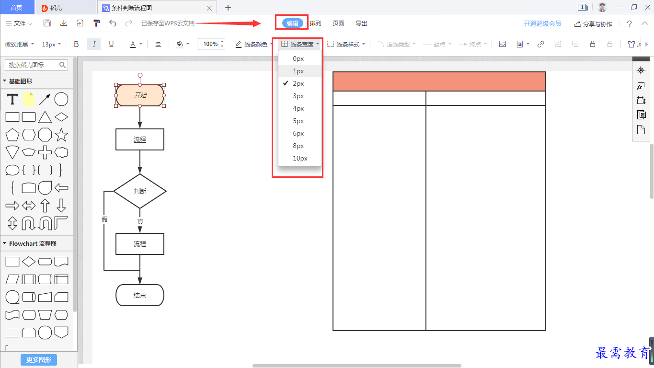The height and width of the screenshot is (368, 654).
Task: Click the search magnifier in shape search
Action: [63, 65]
